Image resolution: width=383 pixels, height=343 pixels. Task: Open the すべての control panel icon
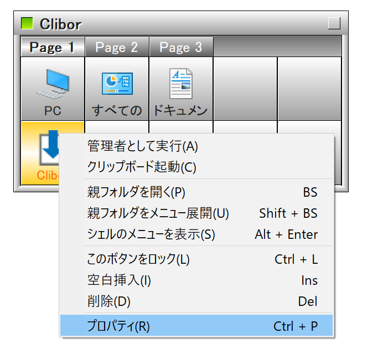[x=117, y=89]
